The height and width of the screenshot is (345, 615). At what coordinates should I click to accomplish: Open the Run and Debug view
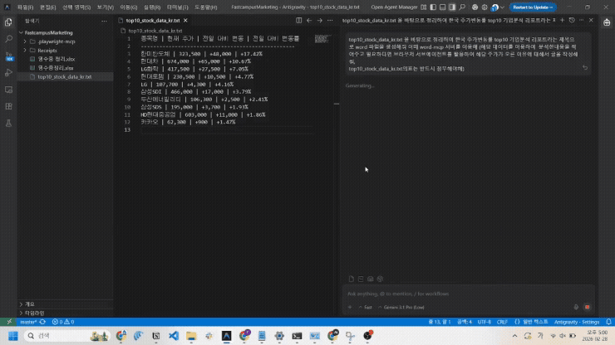[8, 73]
